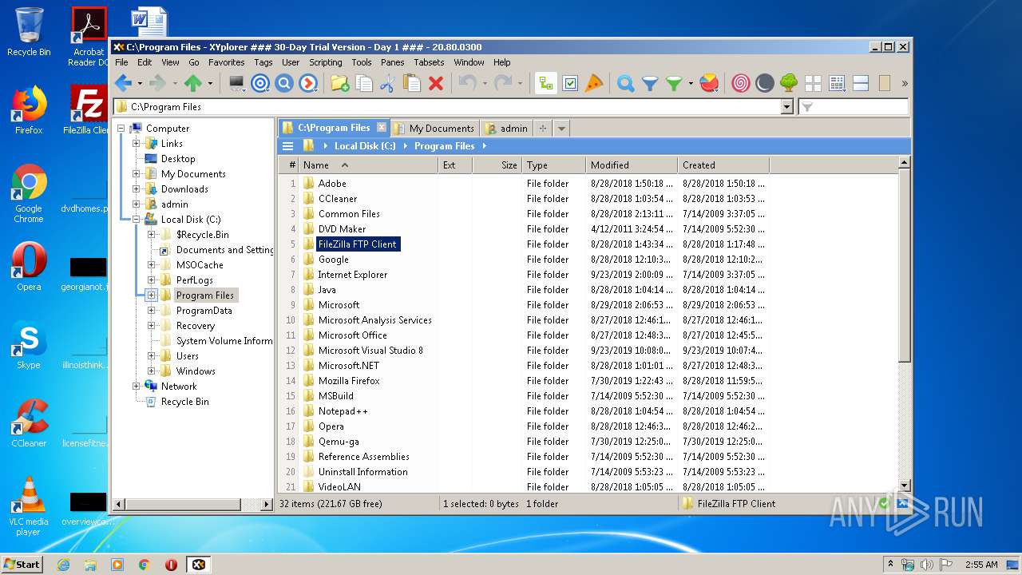This screenshot has height=575, width=1022.
Task: Open the Scripting menu
Action: coord(326,62)
